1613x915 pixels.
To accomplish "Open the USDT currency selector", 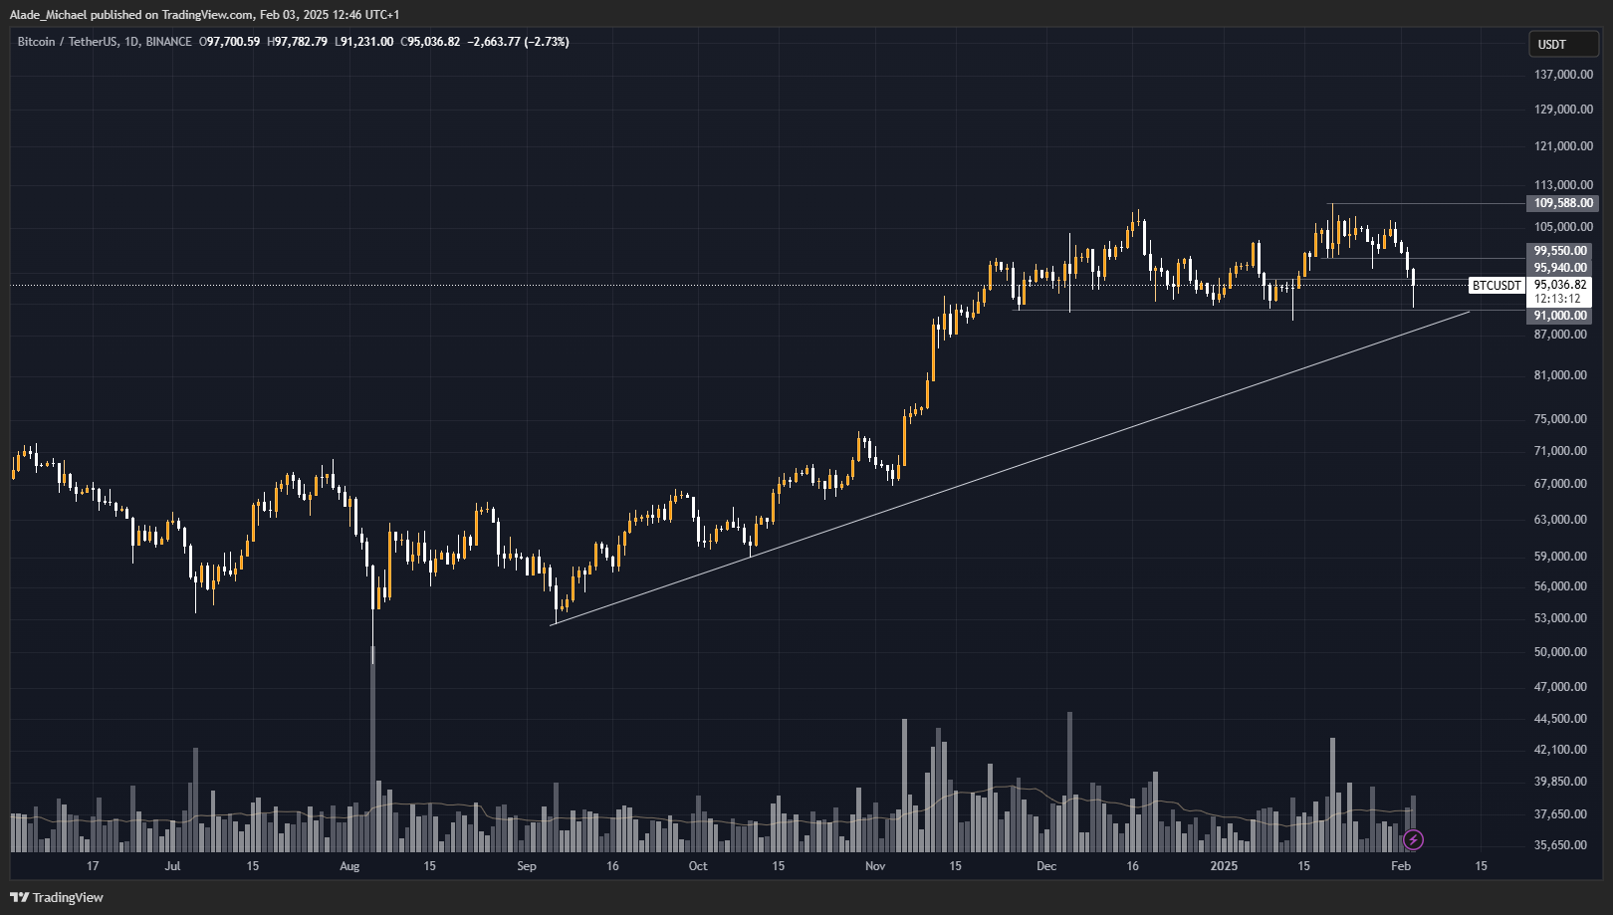I will click(x=1563, y=44).
